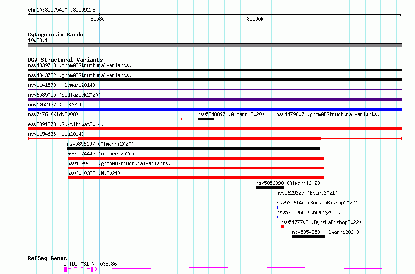This screenshot has width=415, height=274.
Task: Select the 10q23.1 band label
Action: [38, 40]
